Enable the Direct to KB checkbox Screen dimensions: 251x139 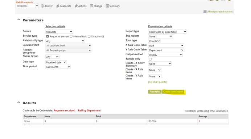point(89,36)
